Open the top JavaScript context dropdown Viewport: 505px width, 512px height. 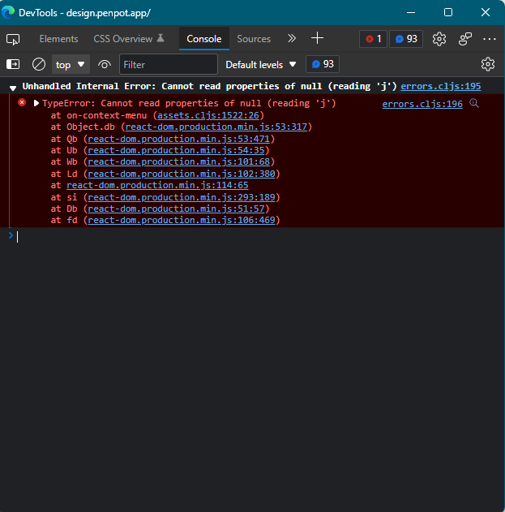71,65
